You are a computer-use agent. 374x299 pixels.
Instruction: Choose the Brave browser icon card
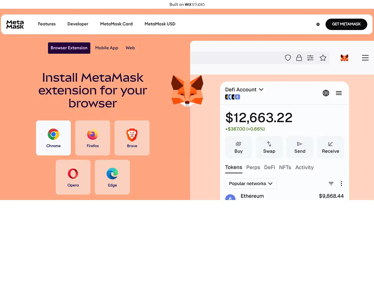(132, 138)
